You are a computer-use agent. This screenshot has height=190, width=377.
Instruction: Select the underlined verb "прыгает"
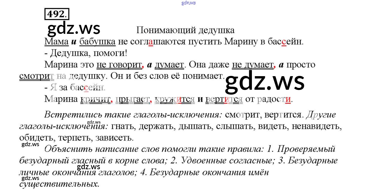tap(132, 99)
